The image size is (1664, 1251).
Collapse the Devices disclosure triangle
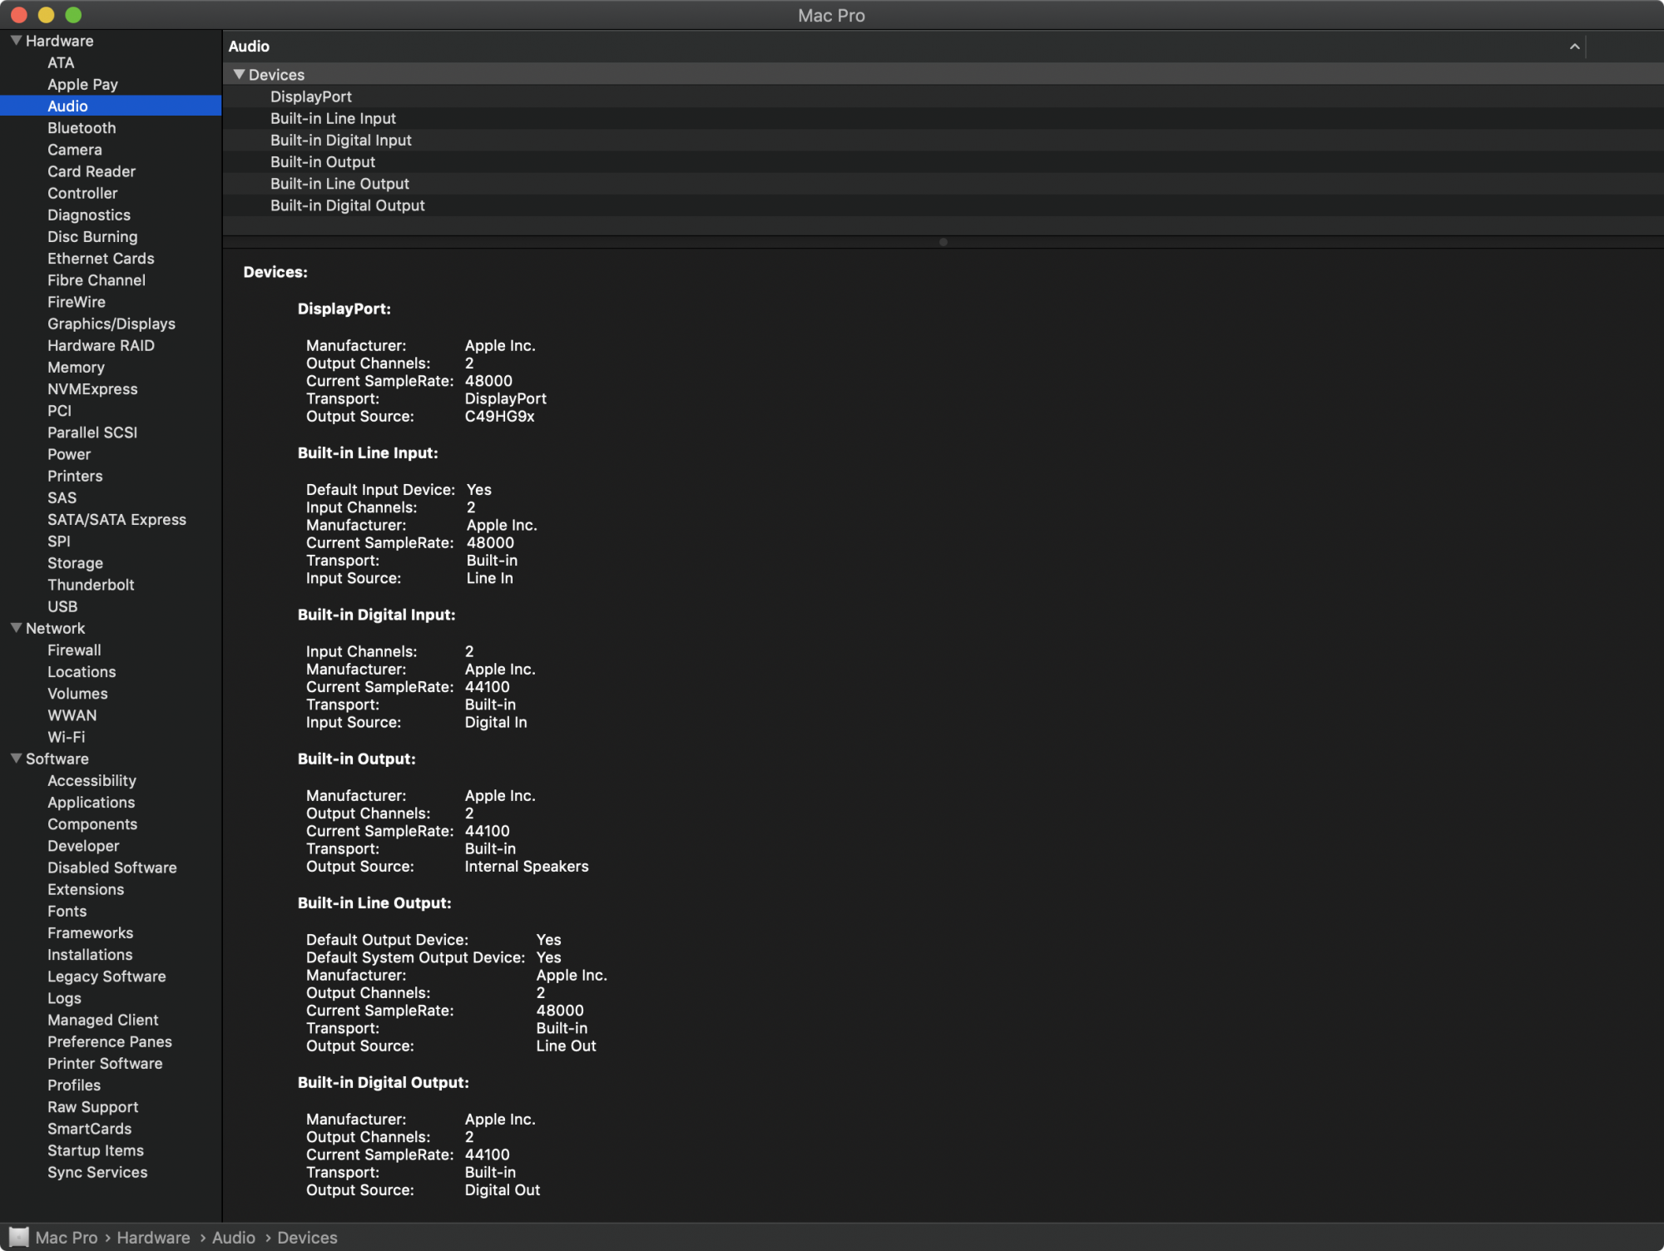click(x=240, y=74)
